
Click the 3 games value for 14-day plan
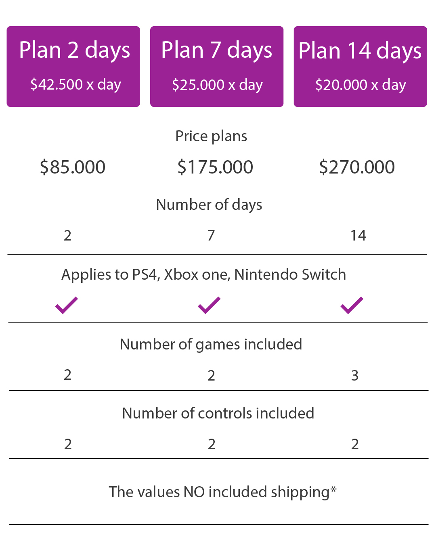[x=355, y=375]
